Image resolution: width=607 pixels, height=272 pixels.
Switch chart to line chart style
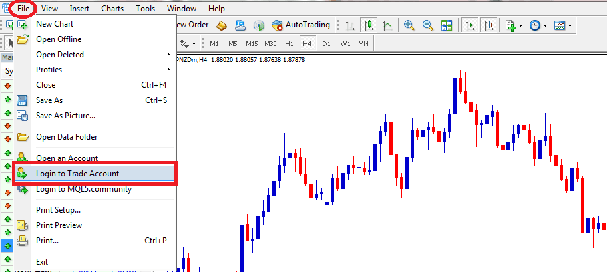[387, 25]
